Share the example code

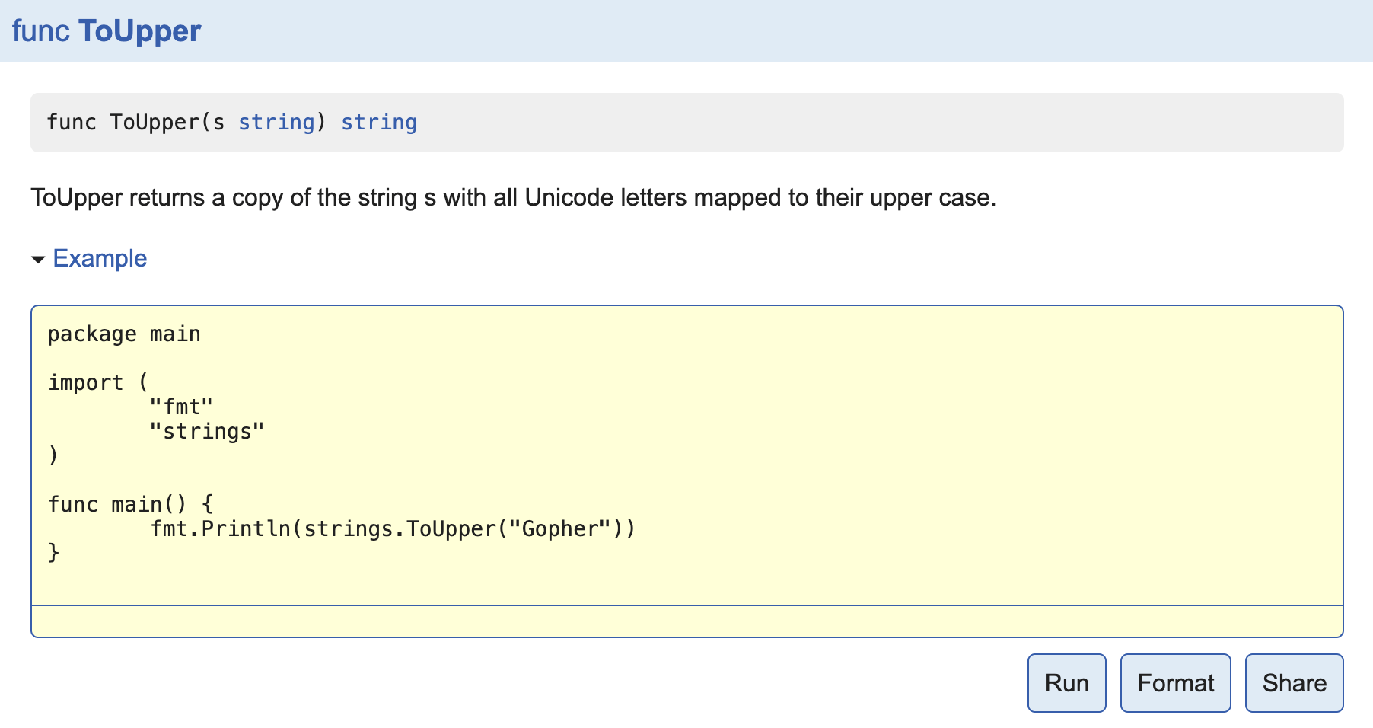pos(1294,683)
